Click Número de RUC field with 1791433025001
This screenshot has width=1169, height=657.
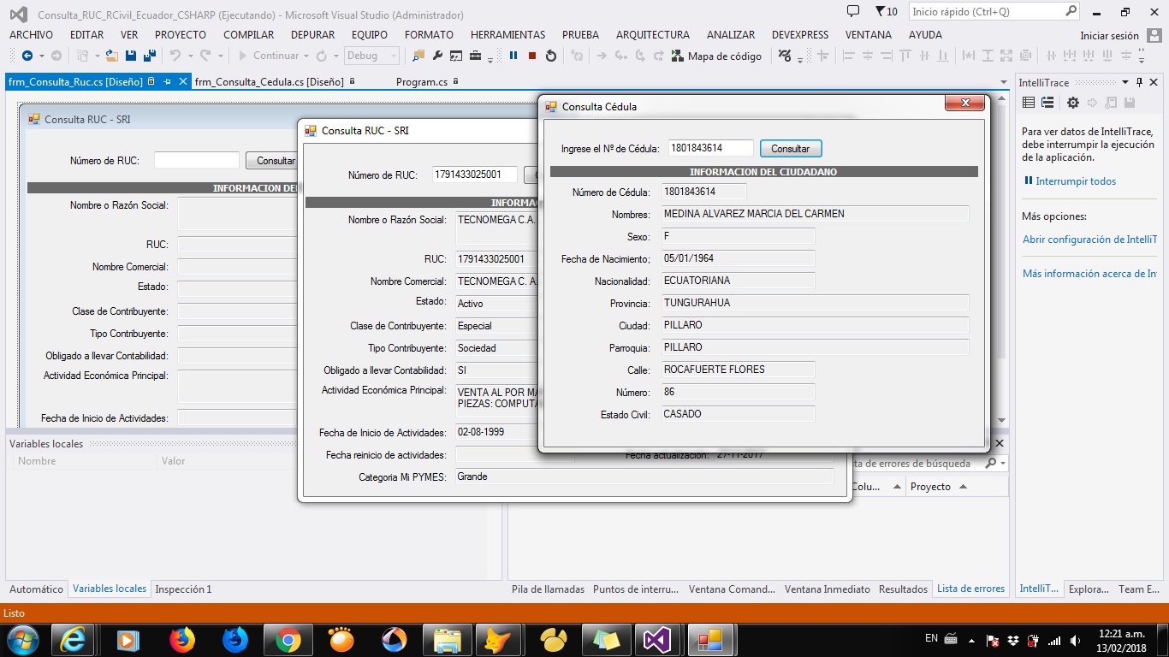coord(475,175)
